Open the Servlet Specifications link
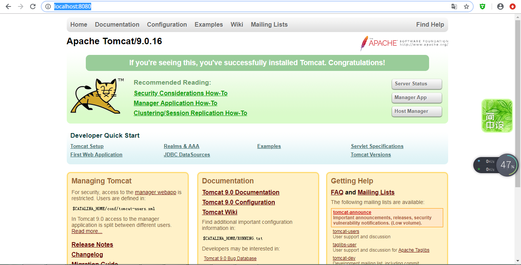Image resolution: width=521 pixels, height=265 pixels. tap(377, 146)
